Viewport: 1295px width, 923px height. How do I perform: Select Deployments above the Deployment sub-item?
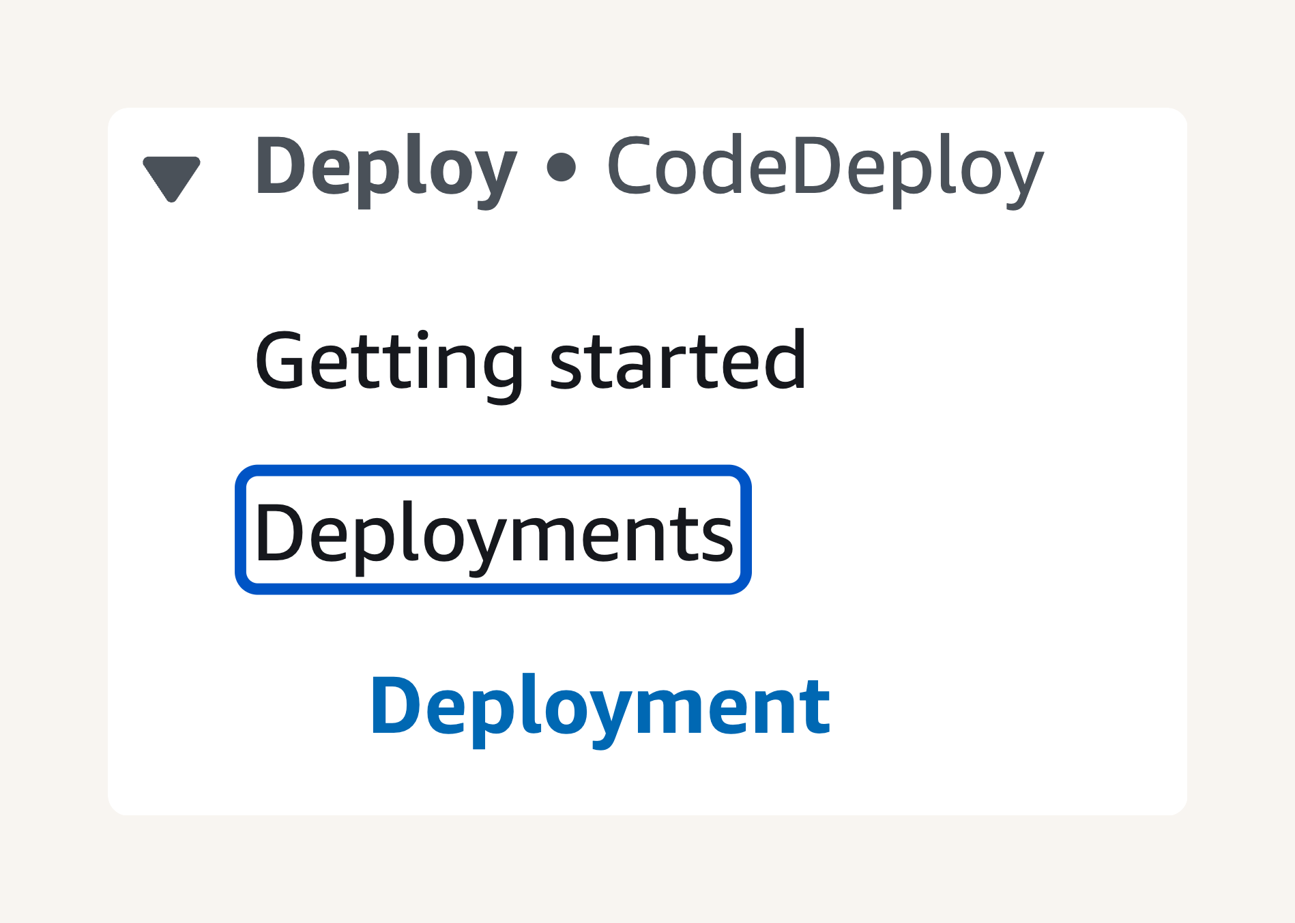pyautogui.click(x=493, y=530)
